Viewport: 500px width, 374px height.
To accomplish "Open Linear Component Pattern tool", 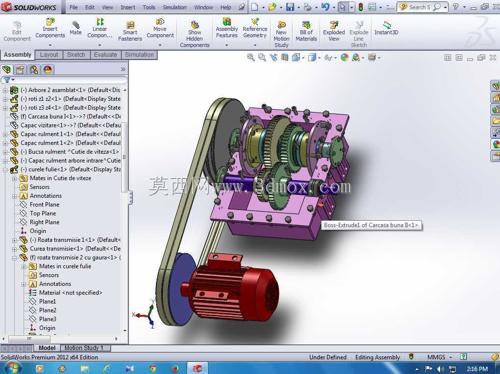I will [100, 28].
